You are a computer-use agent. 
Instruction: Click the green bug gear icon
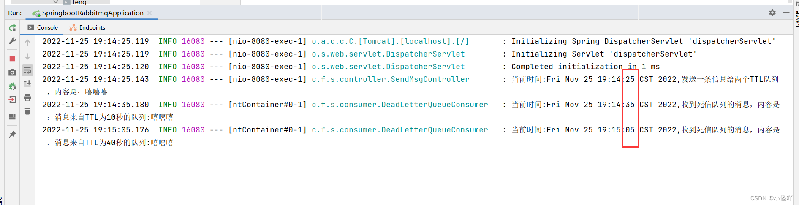tap(12, 86)
